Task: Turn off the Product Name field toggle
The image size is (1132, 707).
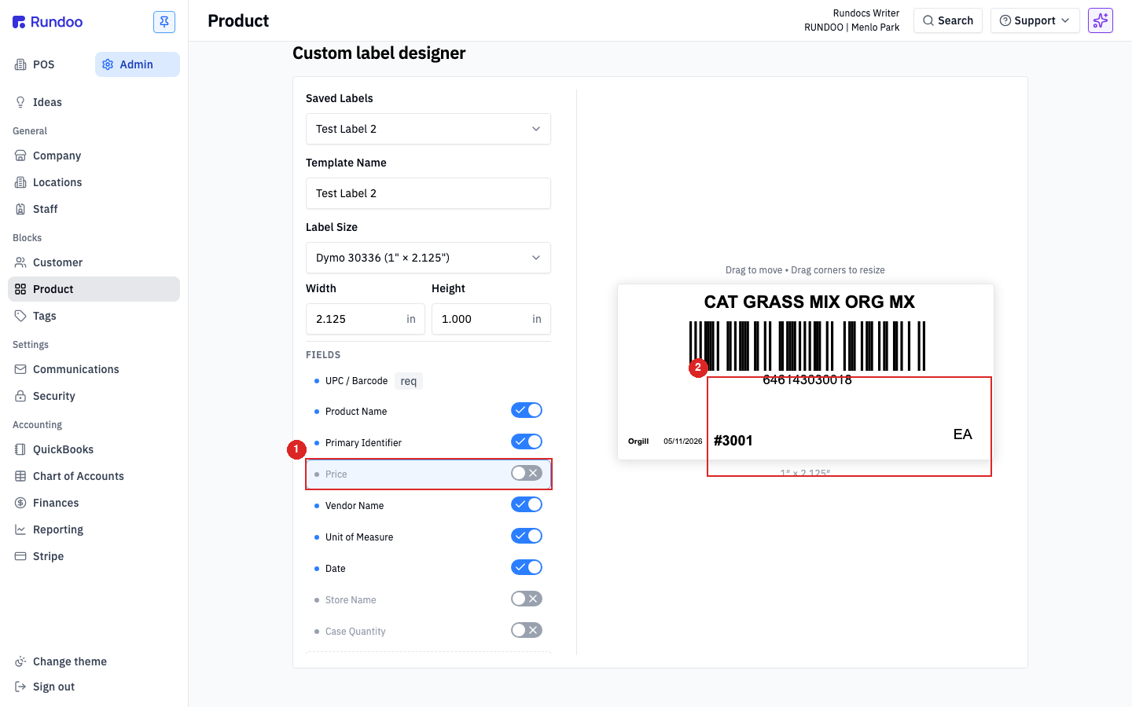Action: [527, 410]
